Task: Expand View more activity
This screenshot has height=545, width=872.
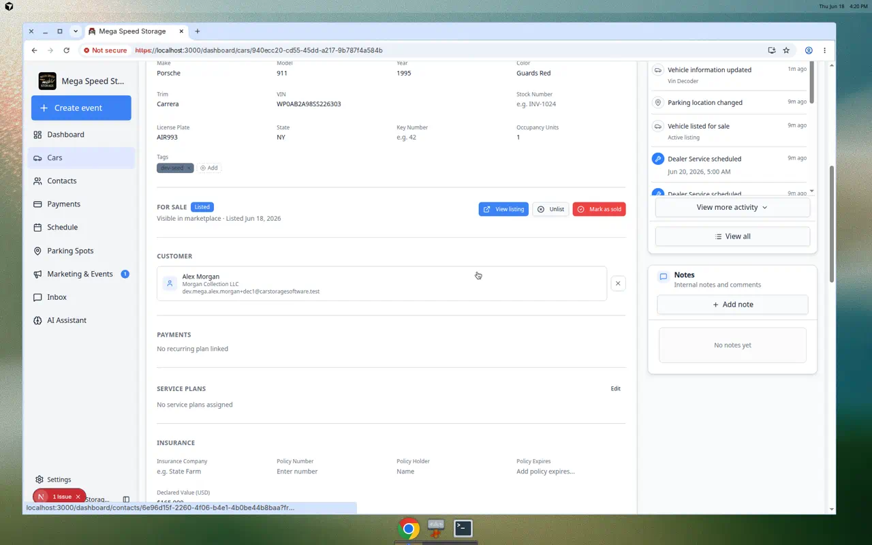Action: click(732, 207)
